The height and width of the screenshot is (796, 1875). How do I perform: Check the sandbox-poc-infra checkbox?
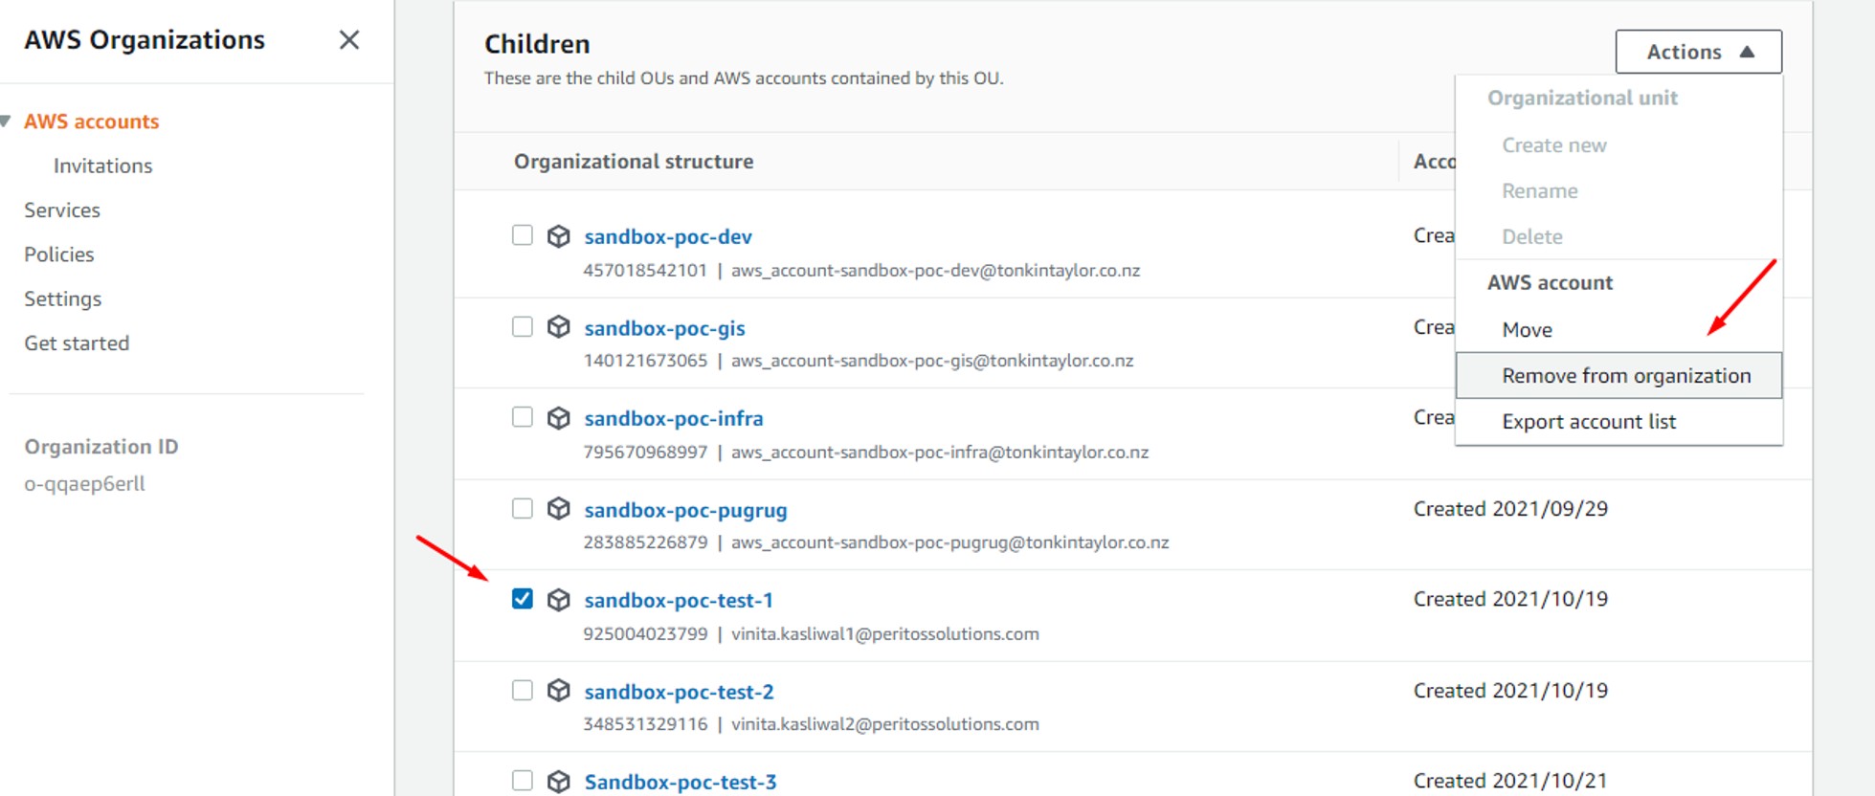click(522, 417)
